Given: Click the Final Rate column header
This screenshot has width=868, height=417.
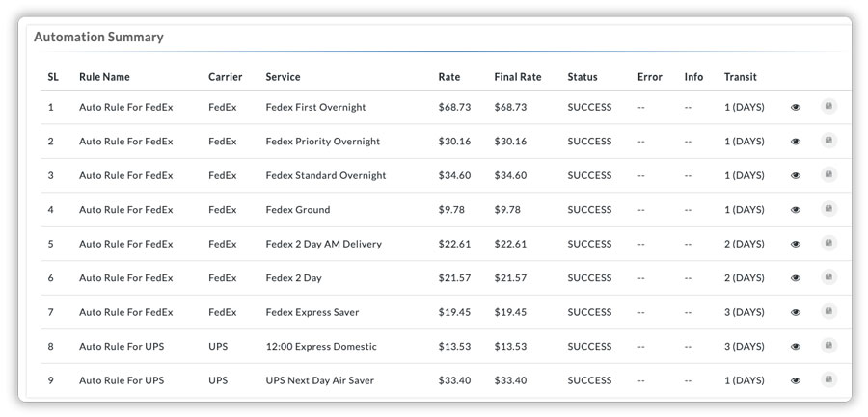Looking at the screenshot, I should 518,77.
